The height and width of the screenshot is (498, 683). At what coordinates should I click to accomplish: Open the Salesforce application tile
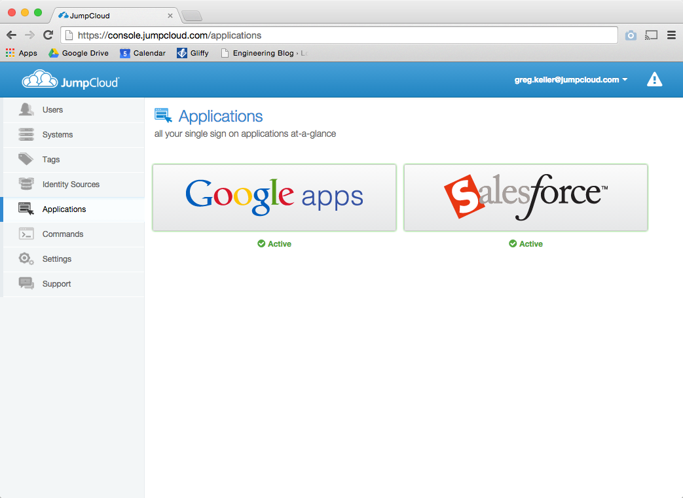pyautogui.click(x=526, y=198)
